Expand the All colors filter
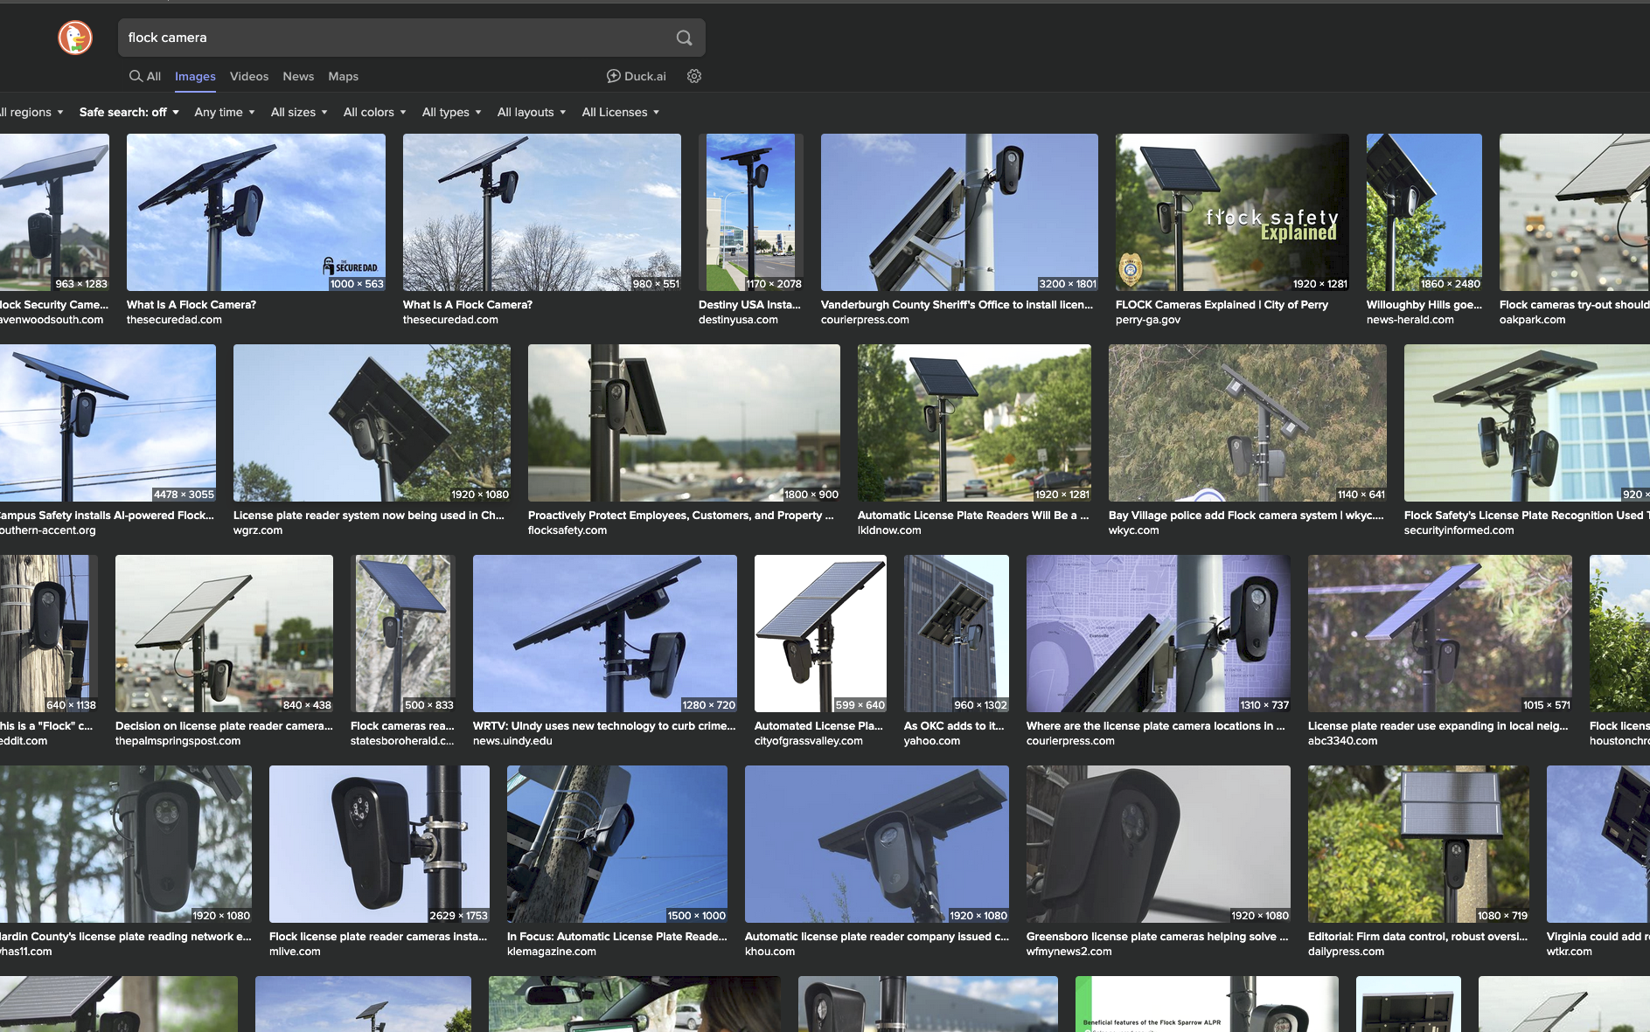1650x1032 pixels. [375, 112]
